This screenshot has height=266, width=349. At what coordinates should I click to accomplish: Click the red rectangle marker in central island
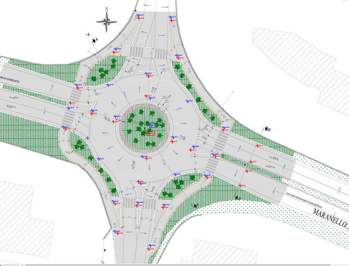click(150, 133)
